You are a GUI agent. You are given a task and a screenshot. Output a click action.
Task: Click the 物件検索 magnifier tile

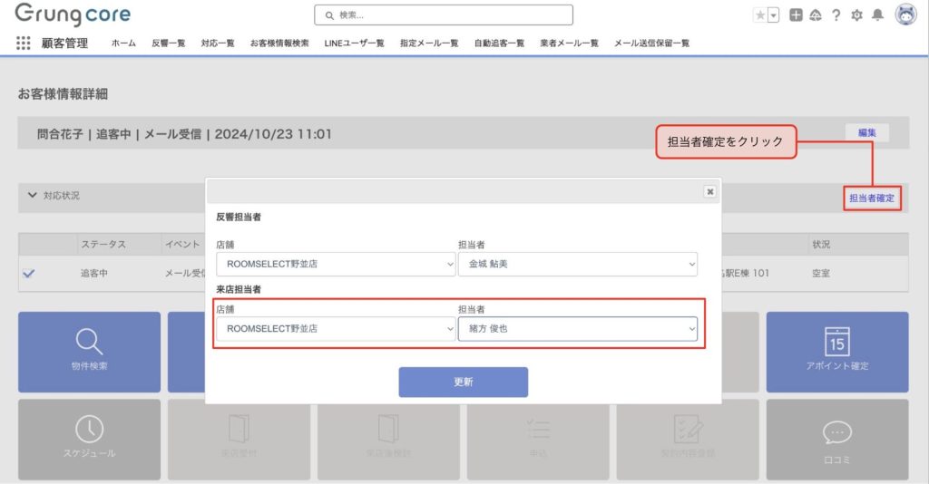point(89,352)
